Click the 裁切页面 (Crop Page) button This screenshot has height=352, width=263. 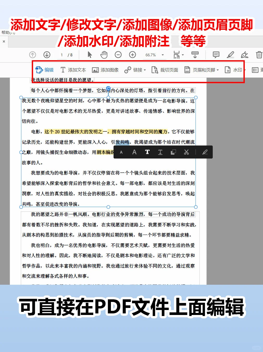165,70
